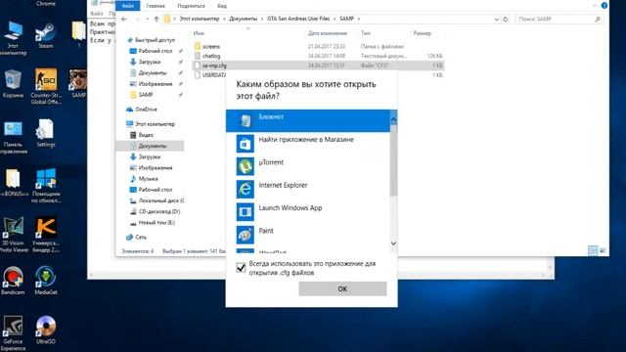Open Панель управления desktop icon
Viewport: 626px width, 352px height.
pos(13,137)
